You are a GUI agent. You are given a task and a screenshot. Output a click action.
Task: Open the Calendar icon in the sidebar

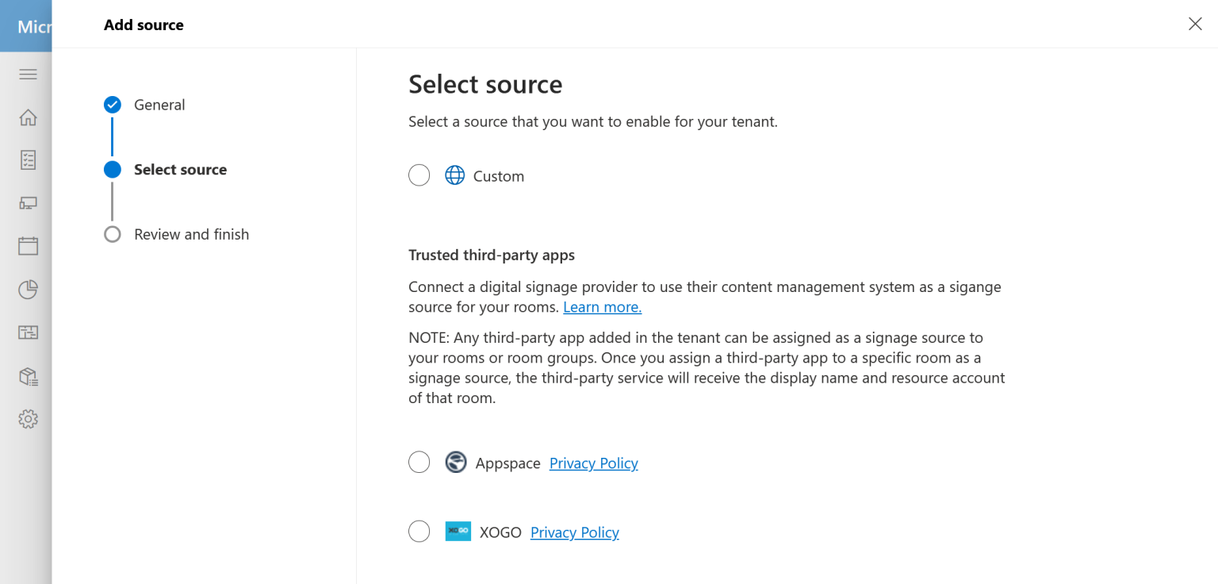pos(28,246)
